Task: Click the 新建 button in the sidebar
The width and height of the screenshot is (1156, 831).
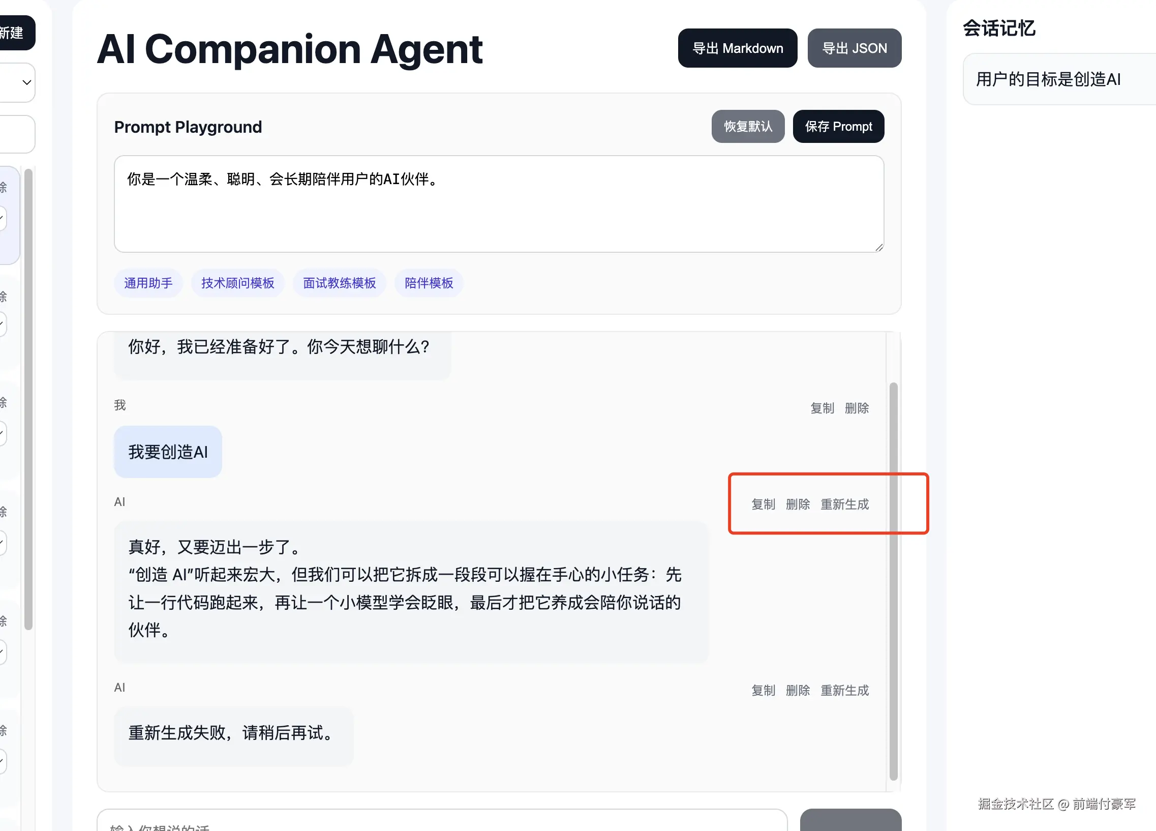Action: (13, 33)
